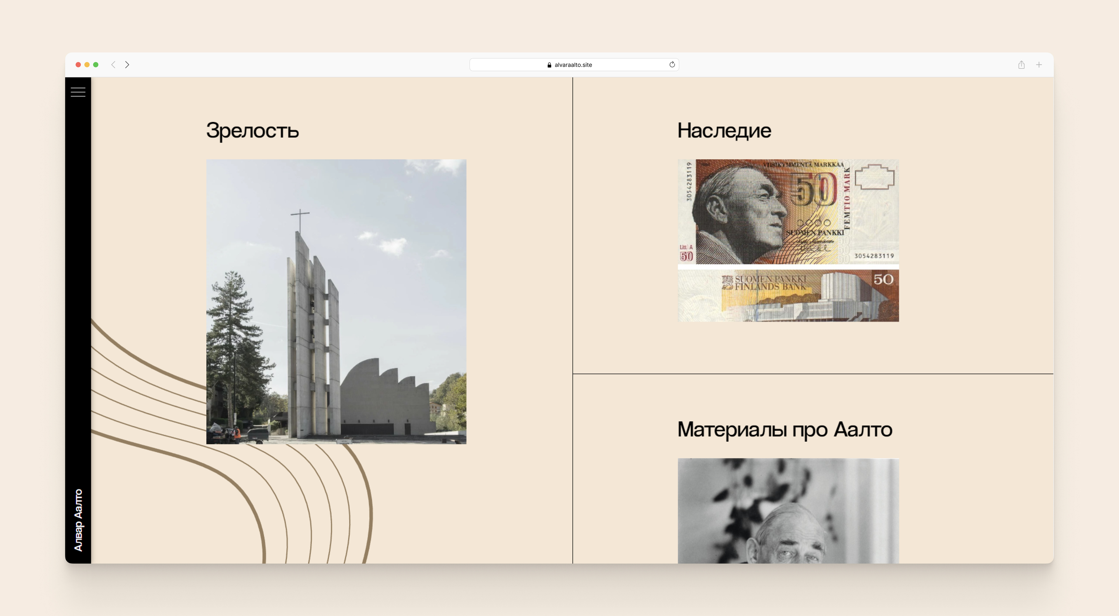1119x616 pixels.
Task: Click the black-and-white Aalto portrait photo
Action: coord(788,511)
